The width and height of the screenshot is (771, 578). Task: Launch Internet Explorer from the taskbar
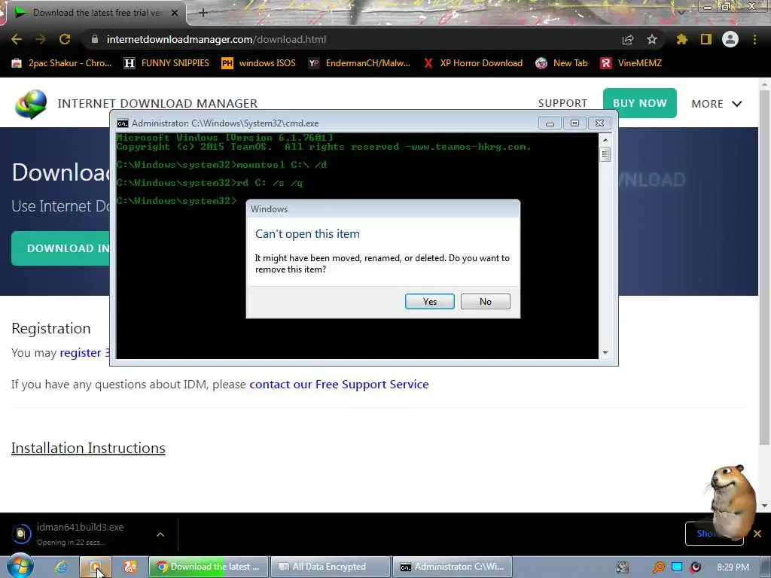61,567
